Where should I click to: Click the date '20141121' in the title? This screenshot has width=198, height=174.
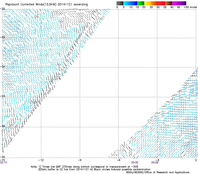point(65,4)
